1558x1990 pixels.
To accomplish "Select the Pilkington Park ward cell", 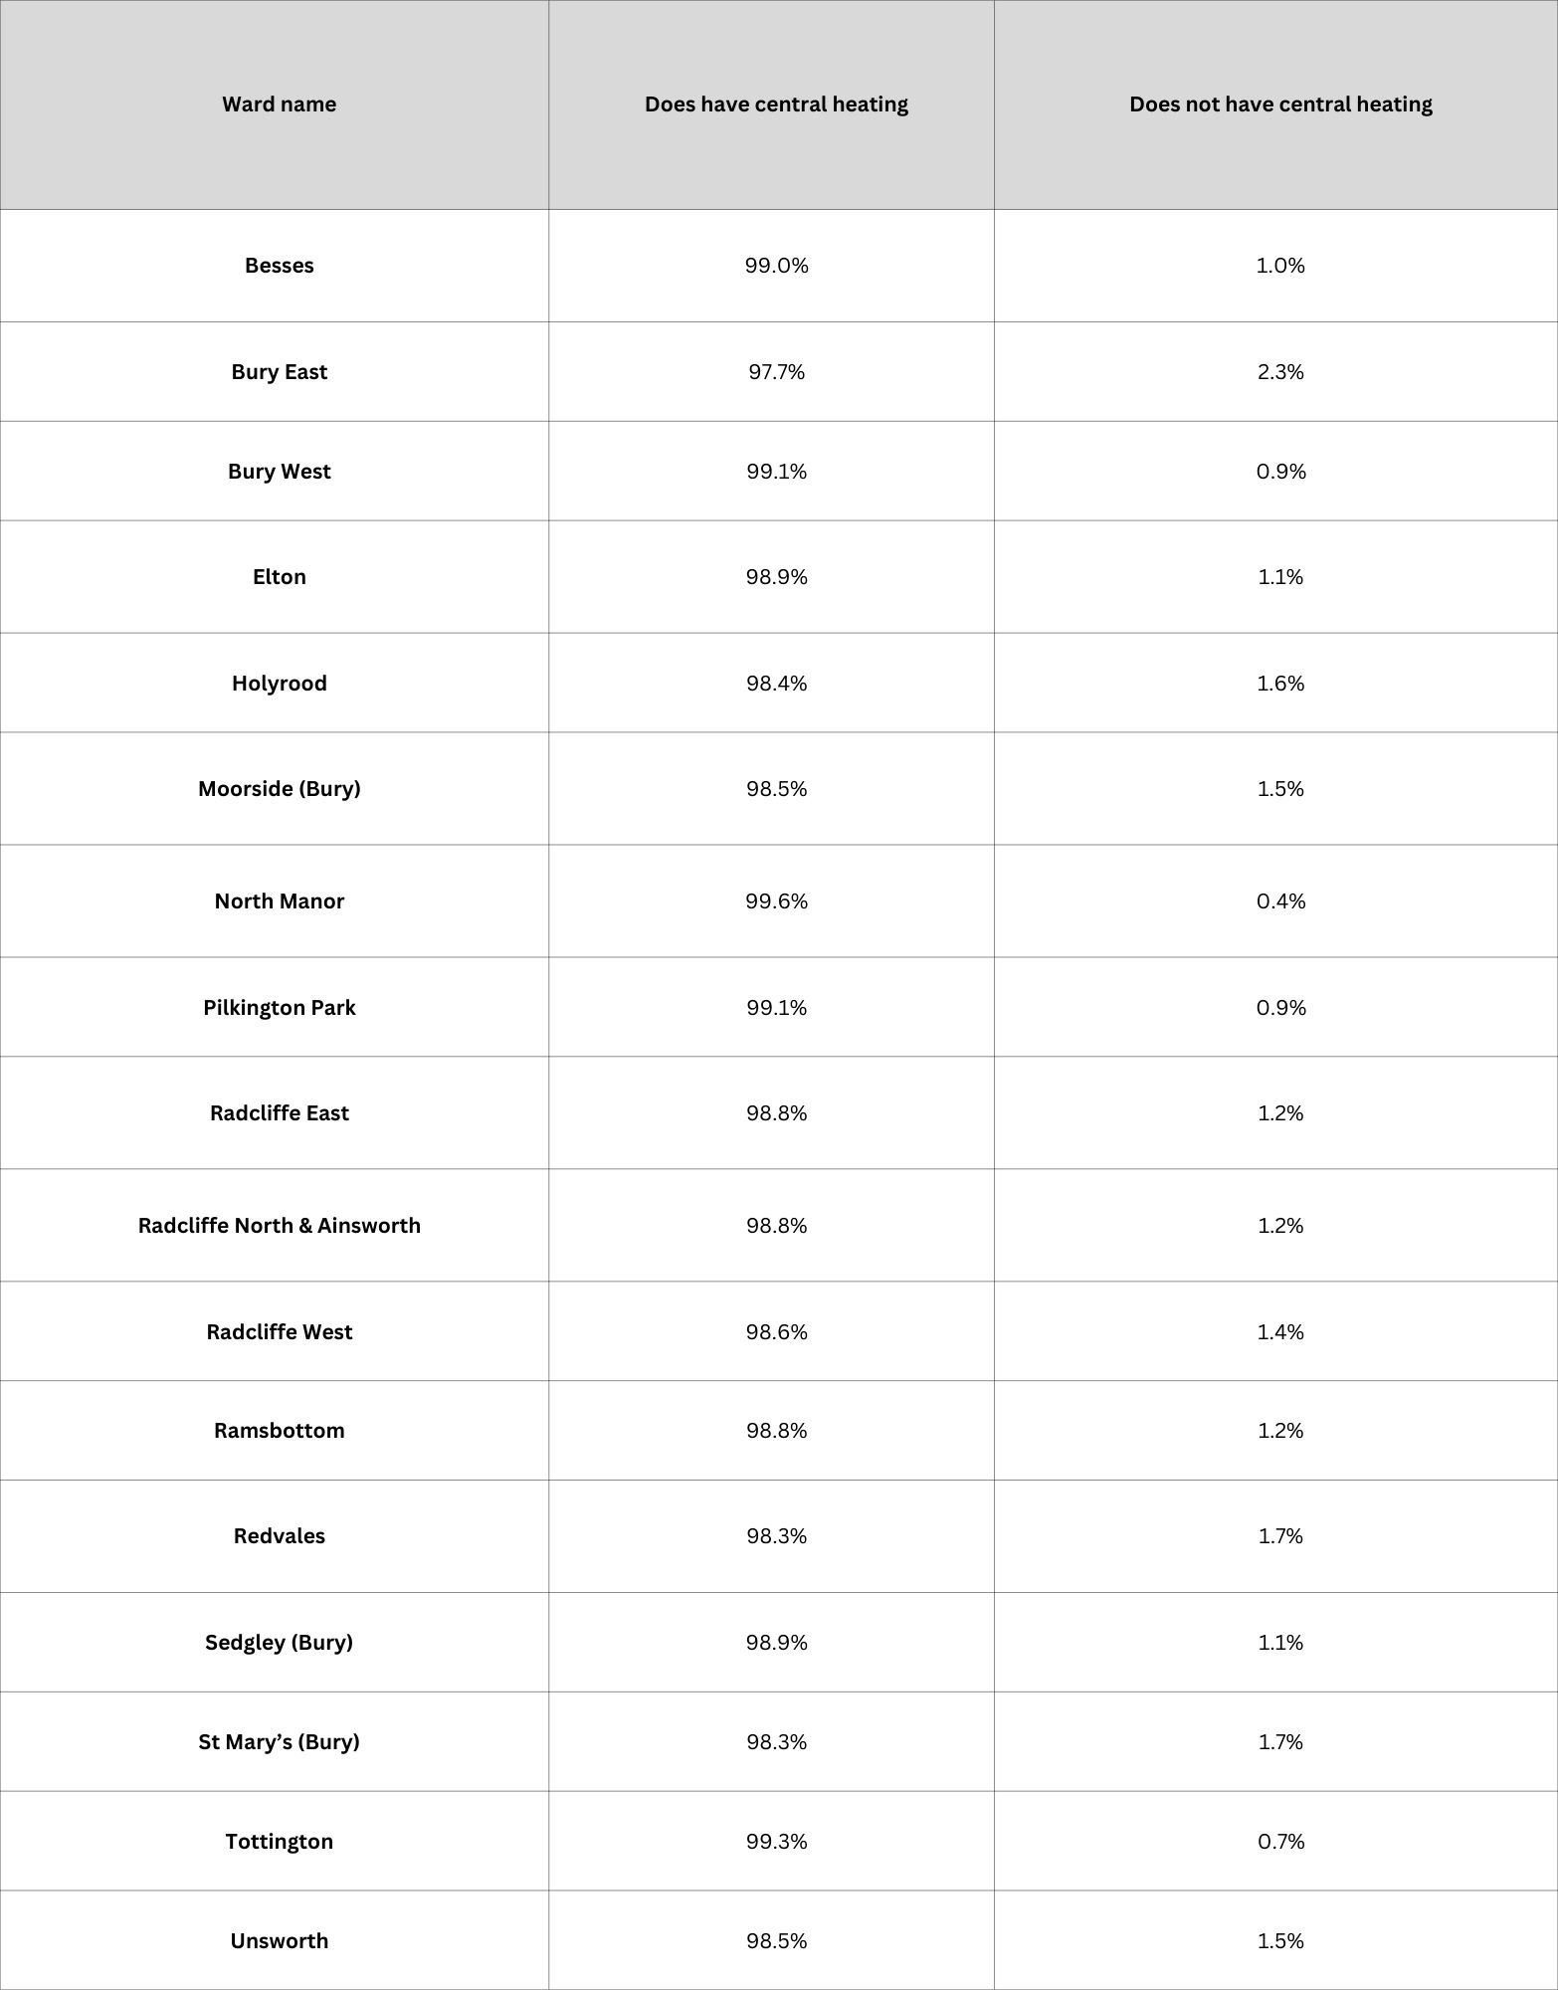I will (x=279, y=1008).
